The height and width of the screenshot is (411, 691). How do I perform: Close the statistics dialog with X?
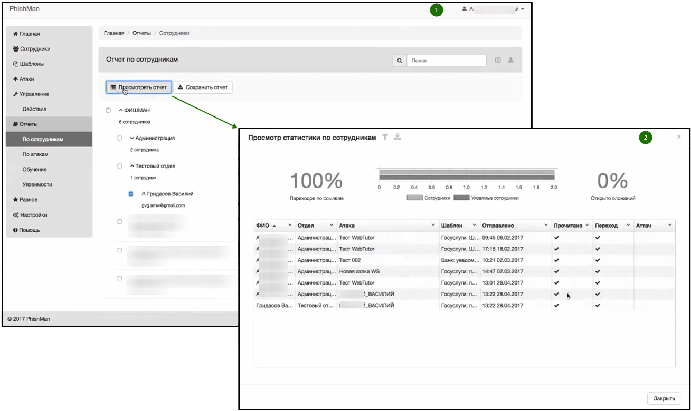click(679, 137)
